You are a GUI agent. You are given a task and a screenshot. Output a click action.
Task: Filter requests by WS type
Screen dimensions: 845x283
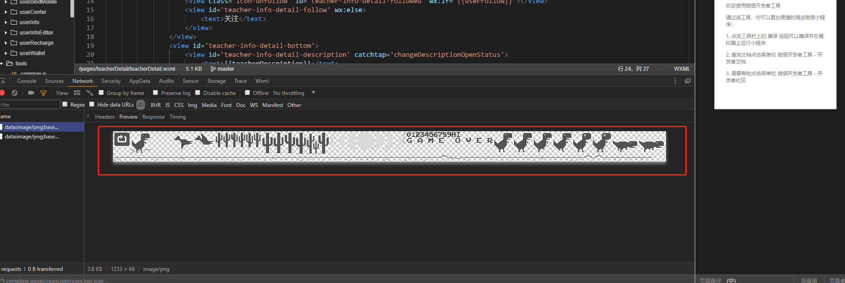point(254,105)
